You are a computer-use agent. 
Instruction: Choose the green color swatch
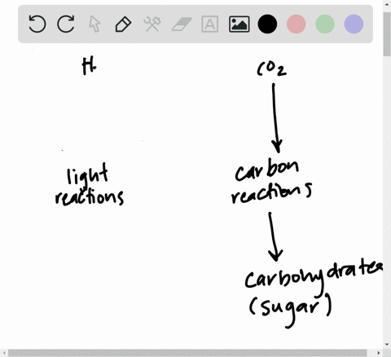coord(325,24)
